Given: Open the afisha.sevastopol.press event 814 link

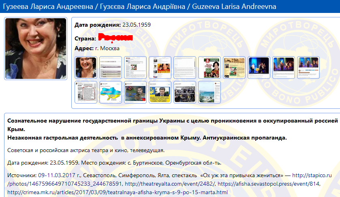Looking at the screenshot, I should point(269,184).
